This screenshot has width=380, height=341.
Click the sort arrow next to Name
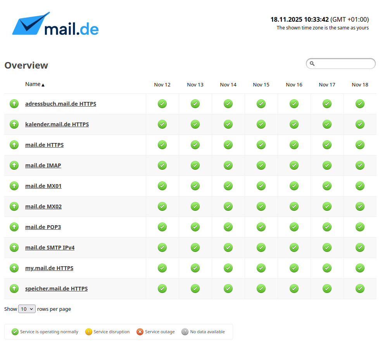click(43, 85)
